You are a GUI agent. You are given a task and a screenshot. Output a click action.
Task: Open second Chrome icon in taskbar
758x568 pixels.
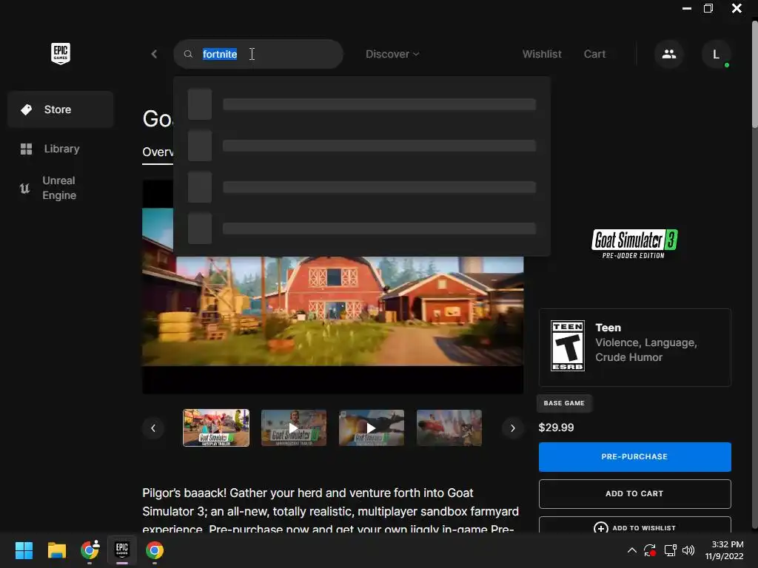(155, 550)
